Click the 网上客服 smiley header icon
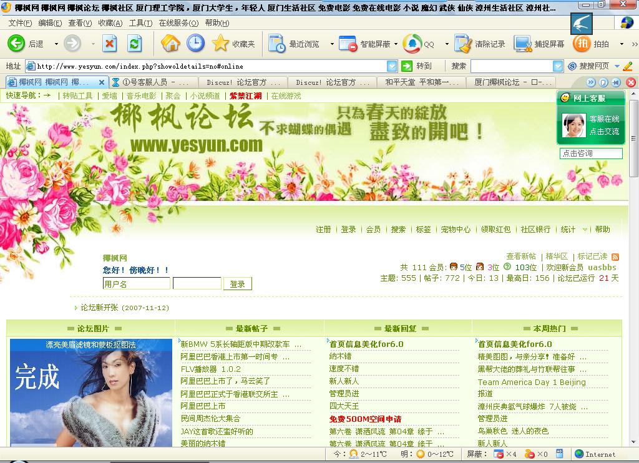Viewport: 639px width, 463px height. point(565,98)
